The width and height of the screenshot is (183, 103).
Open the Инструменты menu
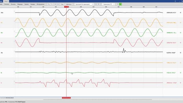(x=41, y=4)
